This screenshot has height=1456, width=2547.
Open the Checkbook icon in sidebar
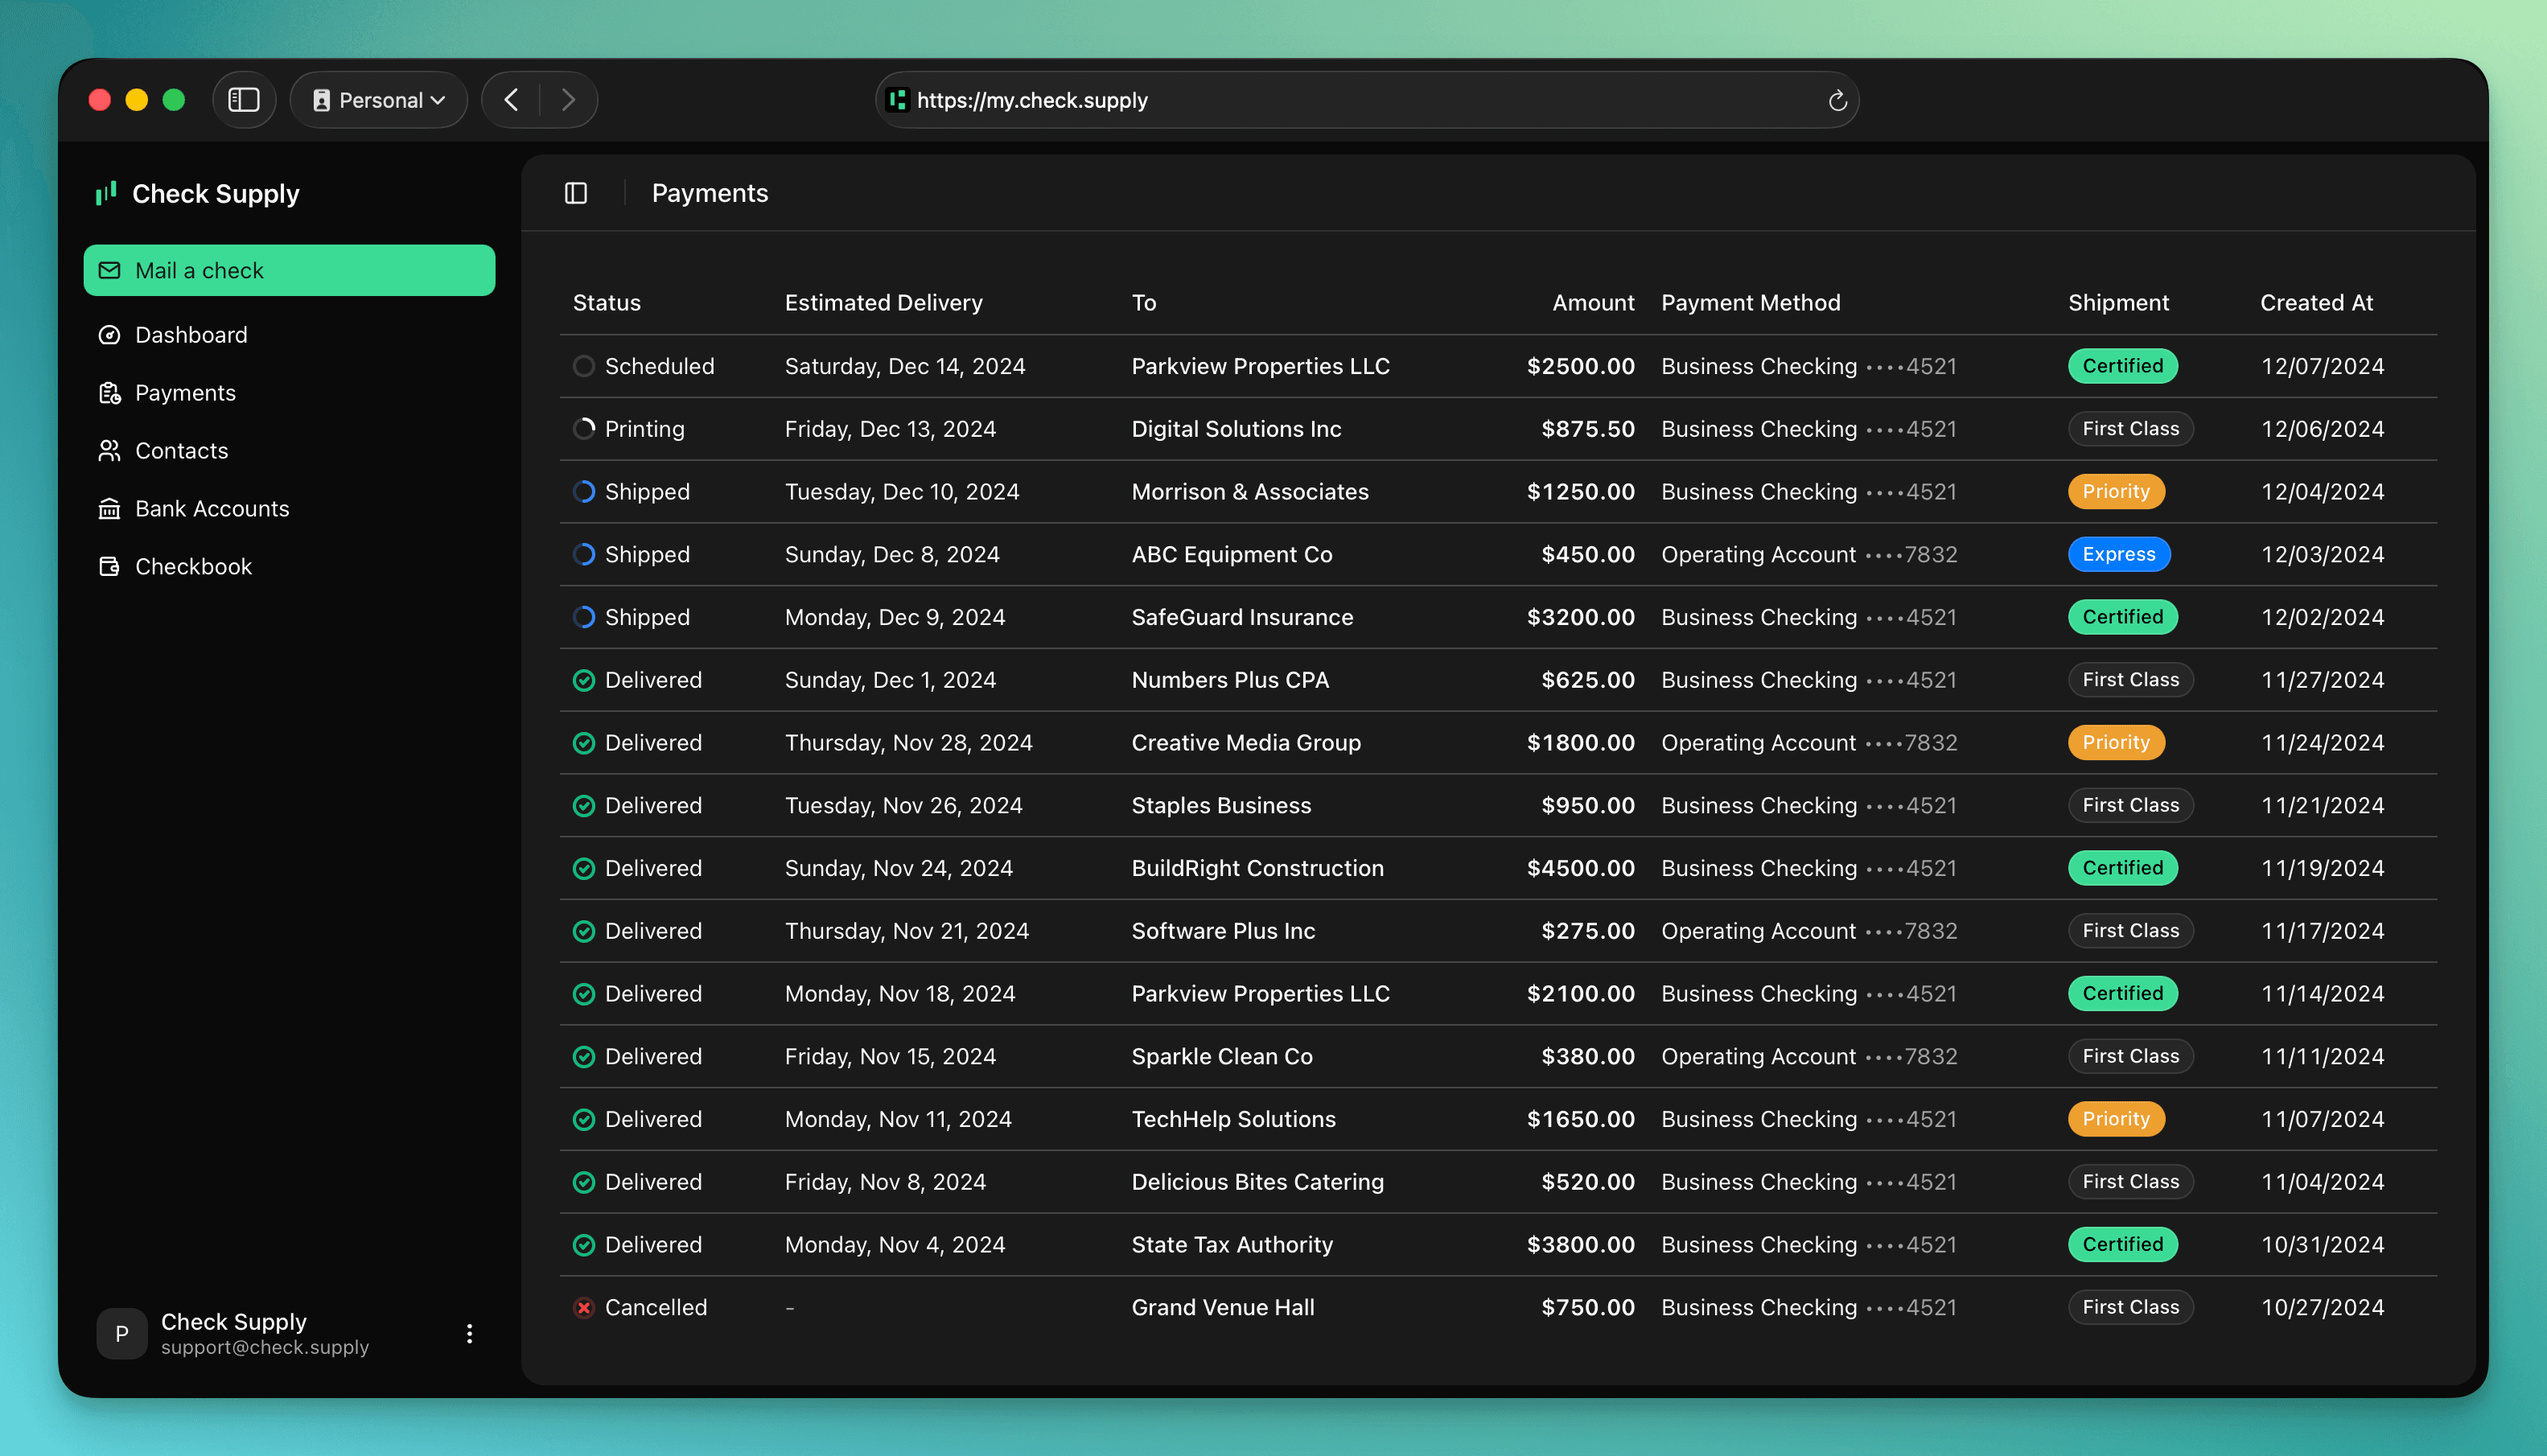[109, 566]
